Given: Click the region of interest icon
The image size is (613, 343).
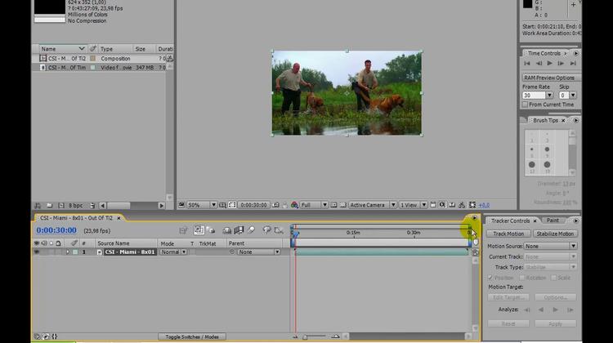Looking at the screenshot, I should tap(333, 205).
